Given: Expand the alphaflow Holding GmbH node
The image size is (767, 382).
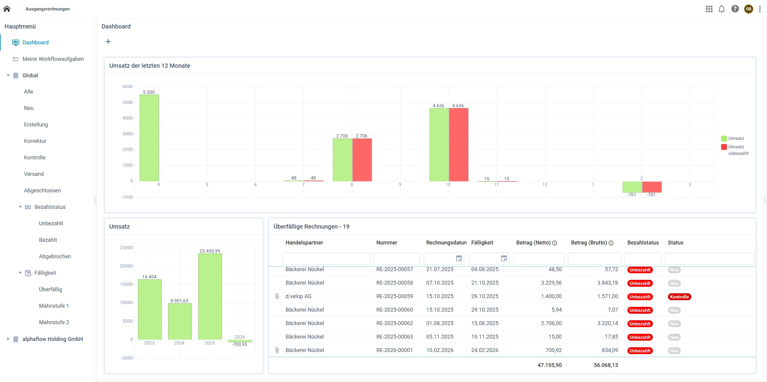Looking at the screenshot, I should 8,339.
